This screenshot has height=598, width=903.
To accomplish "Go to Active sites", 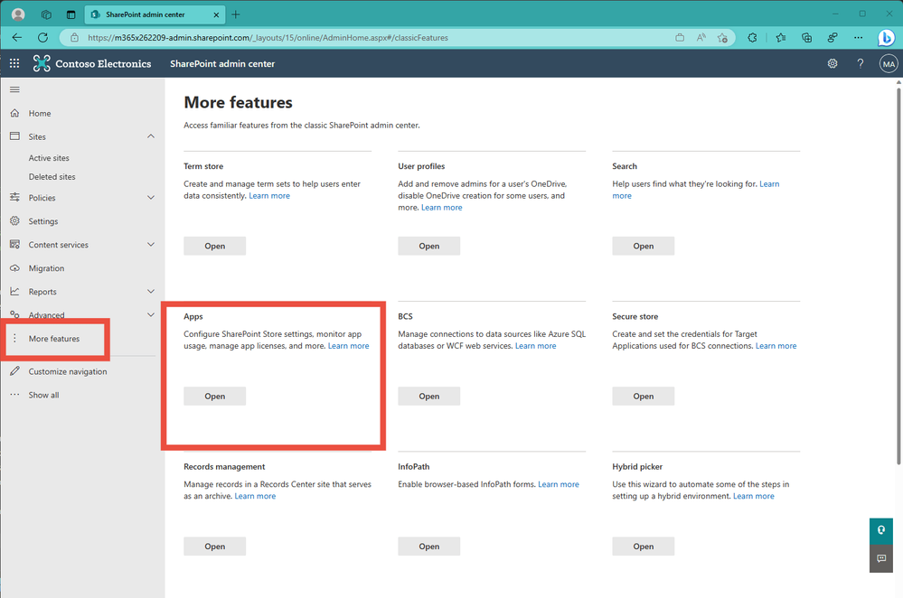I will pyautogui.click(x=49, y=158).
